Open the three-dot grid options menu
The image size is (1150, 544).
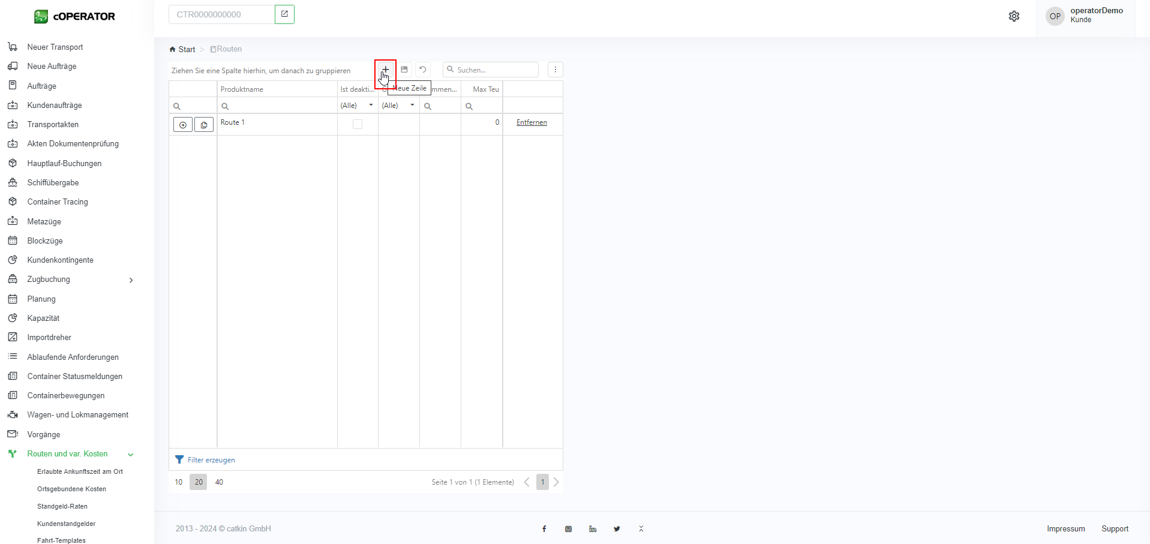click(x=556, y=70)
